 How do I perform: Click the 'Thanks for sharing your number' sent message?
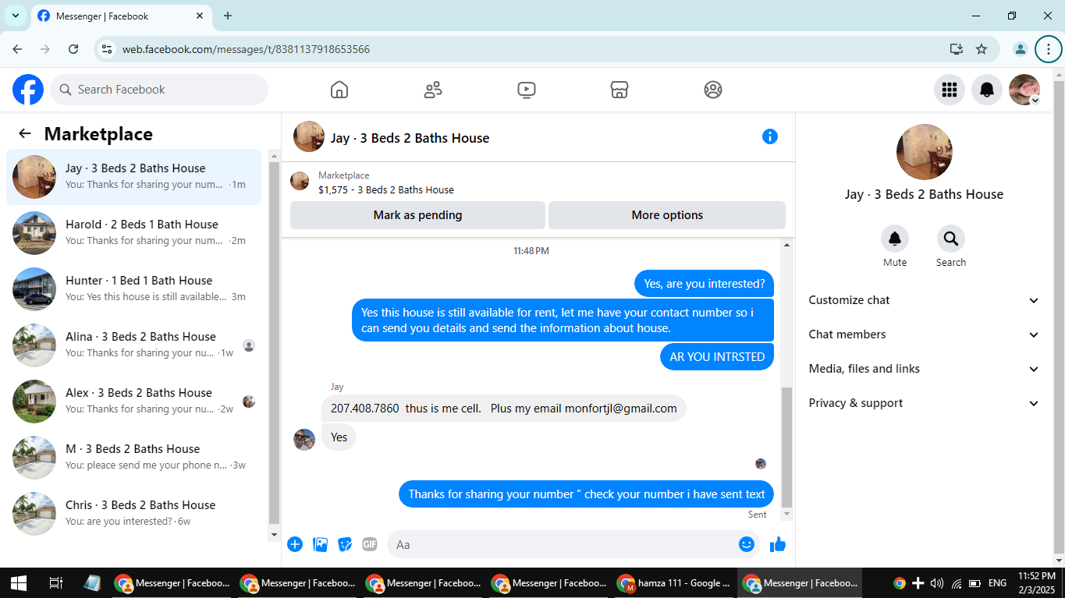587,494
